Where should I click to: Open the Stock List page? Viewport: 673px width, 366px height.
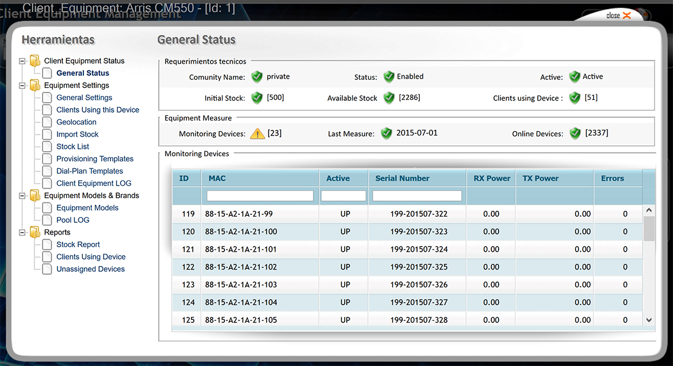(x=72, y=147)
